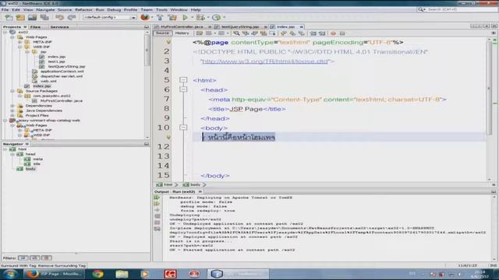The height and width of the screenshot is (280, 499).
Task: Click the Re-run green icon in Output panel
Action: coord(157,198)
